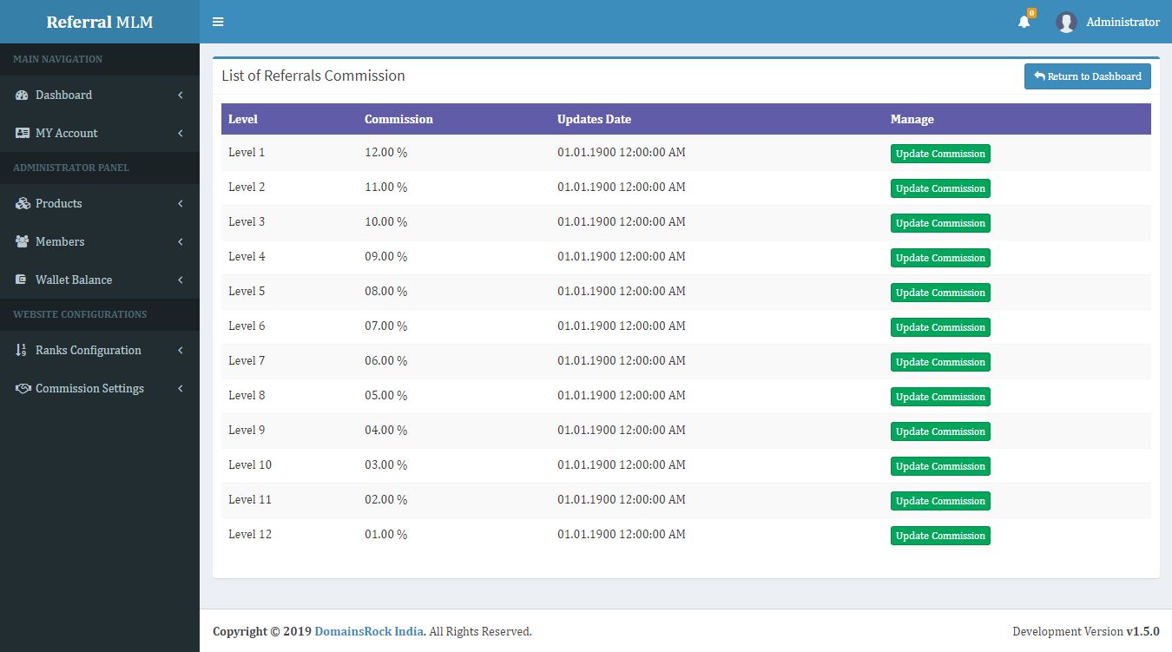Click the Products cubes icon
This screenshot has height=652, width=1172.
[x=23, y=204]
